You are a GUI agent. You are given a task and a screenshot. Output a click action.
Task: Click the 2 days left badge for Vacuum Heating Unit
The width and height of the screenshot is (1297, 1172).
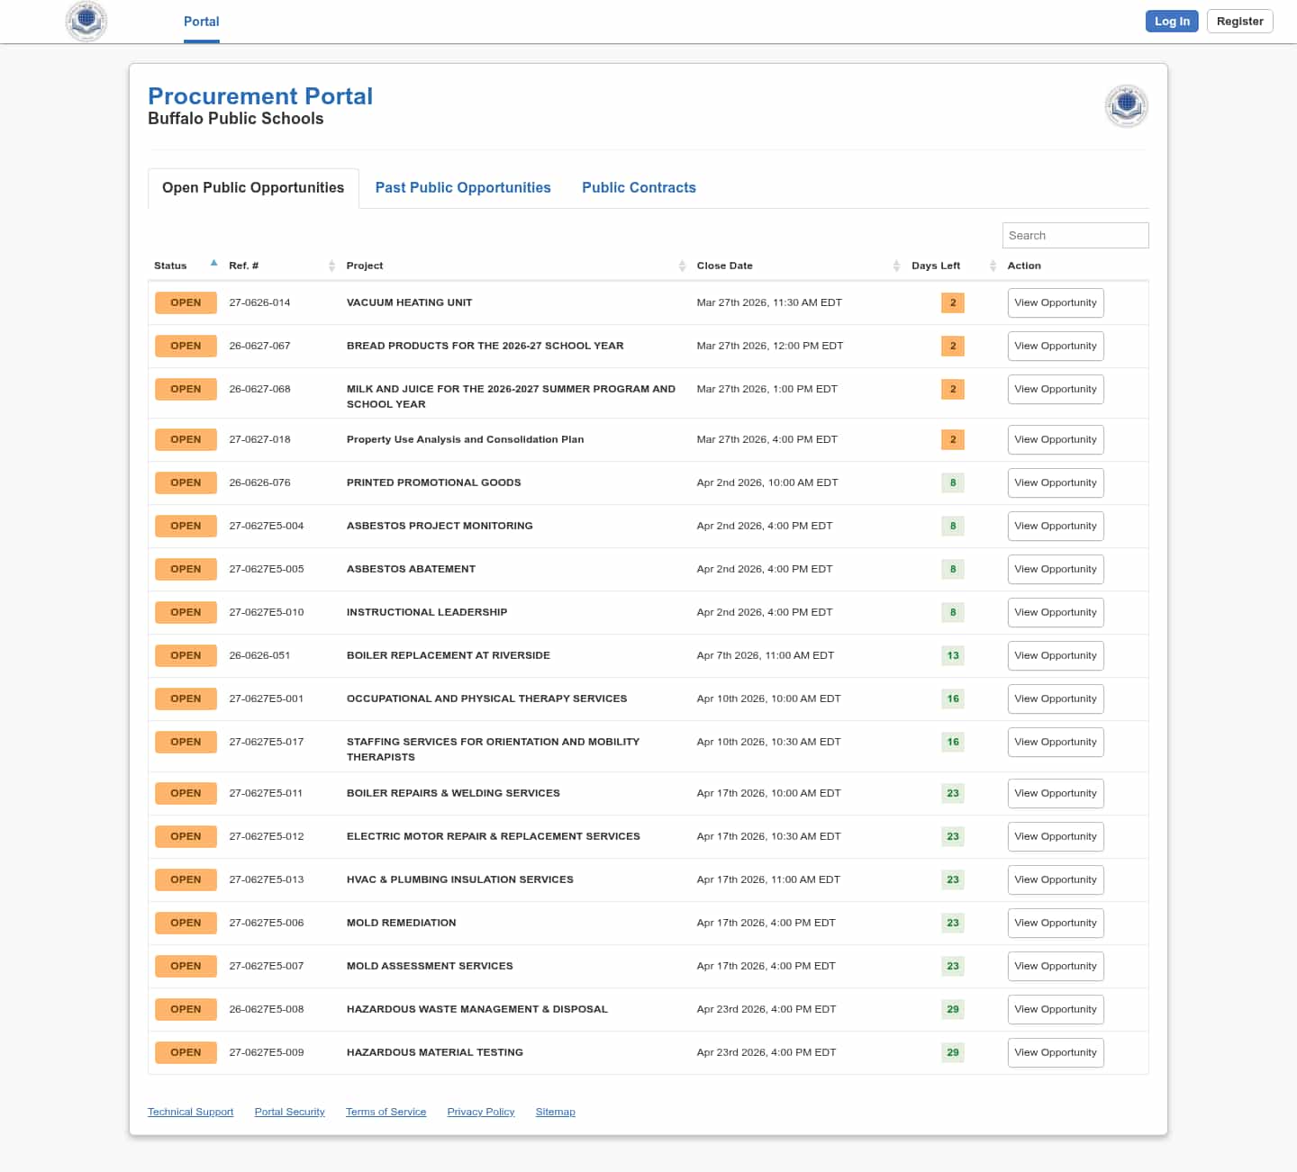tap(952, 302)
